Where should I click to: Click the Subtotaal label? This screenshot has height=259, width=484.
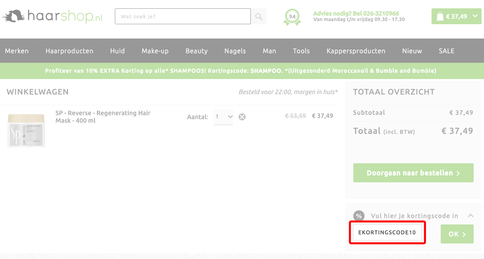[x=369, y=112]
